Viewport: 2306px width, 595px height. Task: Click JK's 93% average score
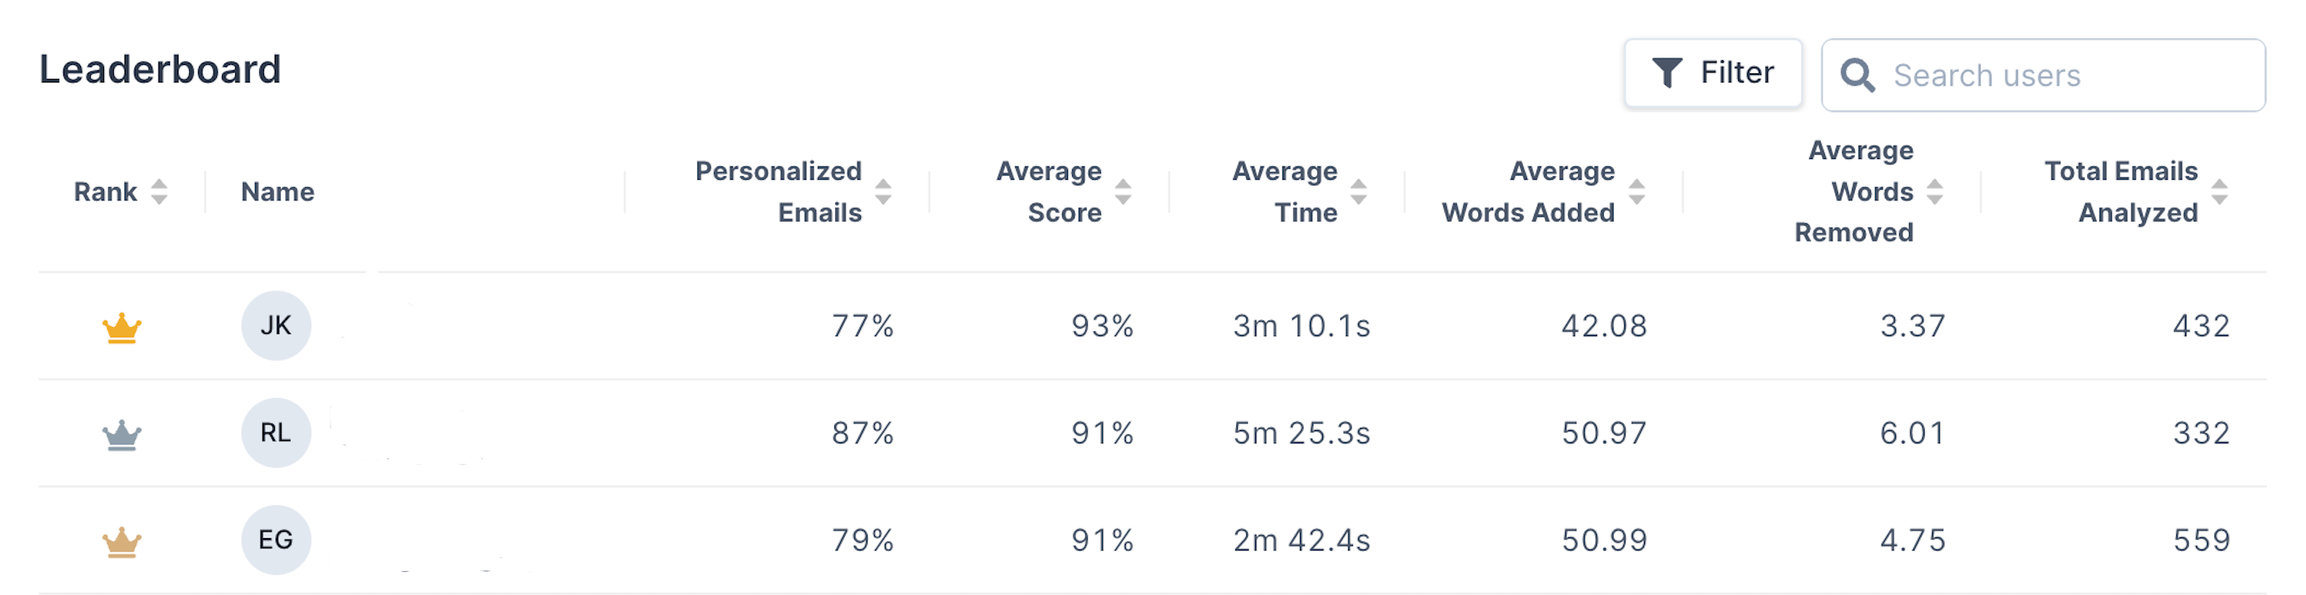point(1103,326)
